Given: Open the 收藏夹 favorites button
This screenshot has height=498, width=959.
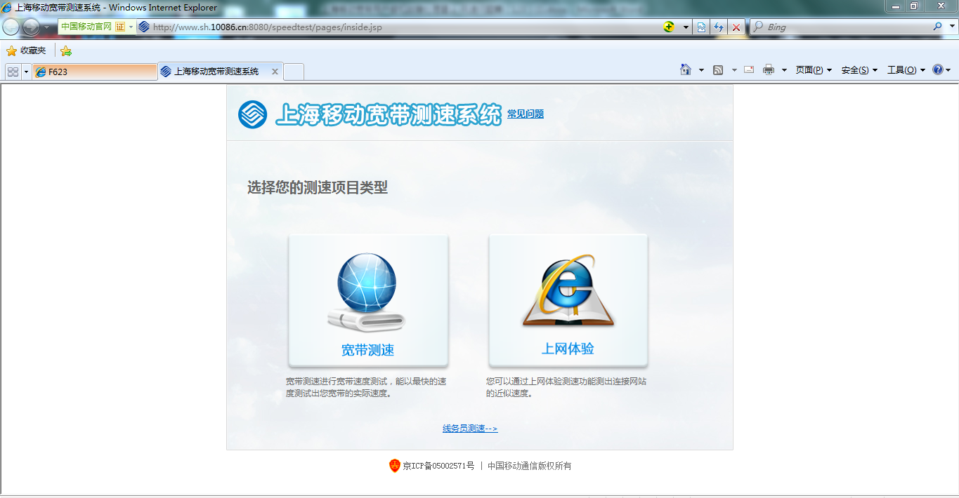Looking at the screenshot, I should coord(26,51).
